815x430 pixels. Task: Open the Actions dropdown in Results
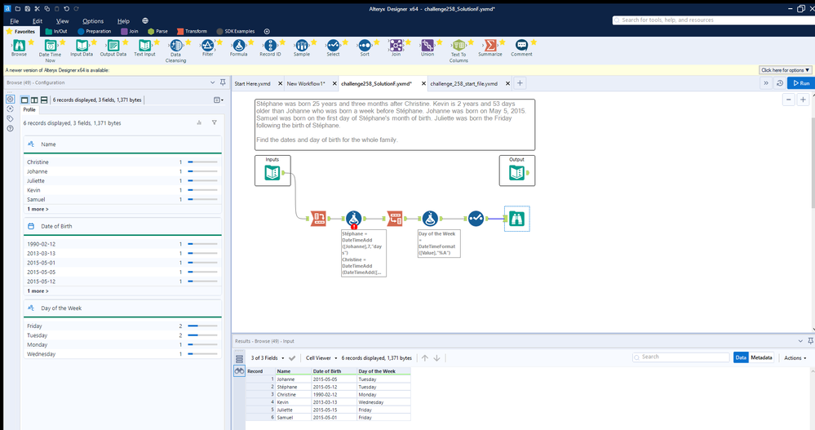pyautogui.click(x=795, y=357)
